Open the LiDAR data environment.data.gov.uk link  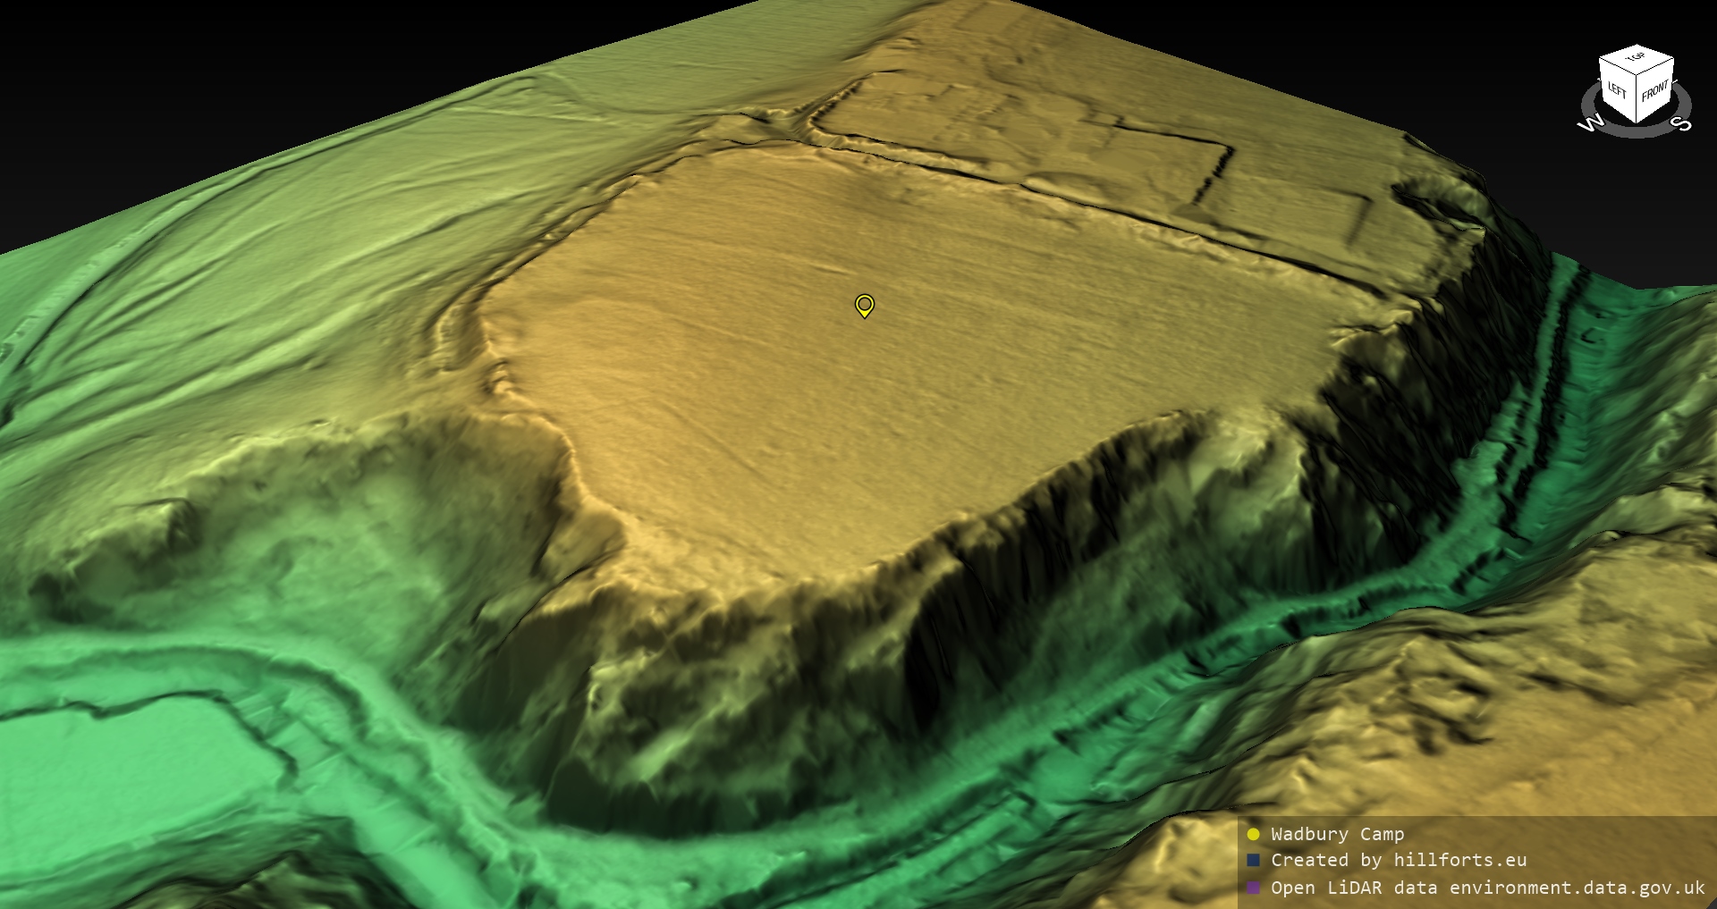pos(1487,888)
